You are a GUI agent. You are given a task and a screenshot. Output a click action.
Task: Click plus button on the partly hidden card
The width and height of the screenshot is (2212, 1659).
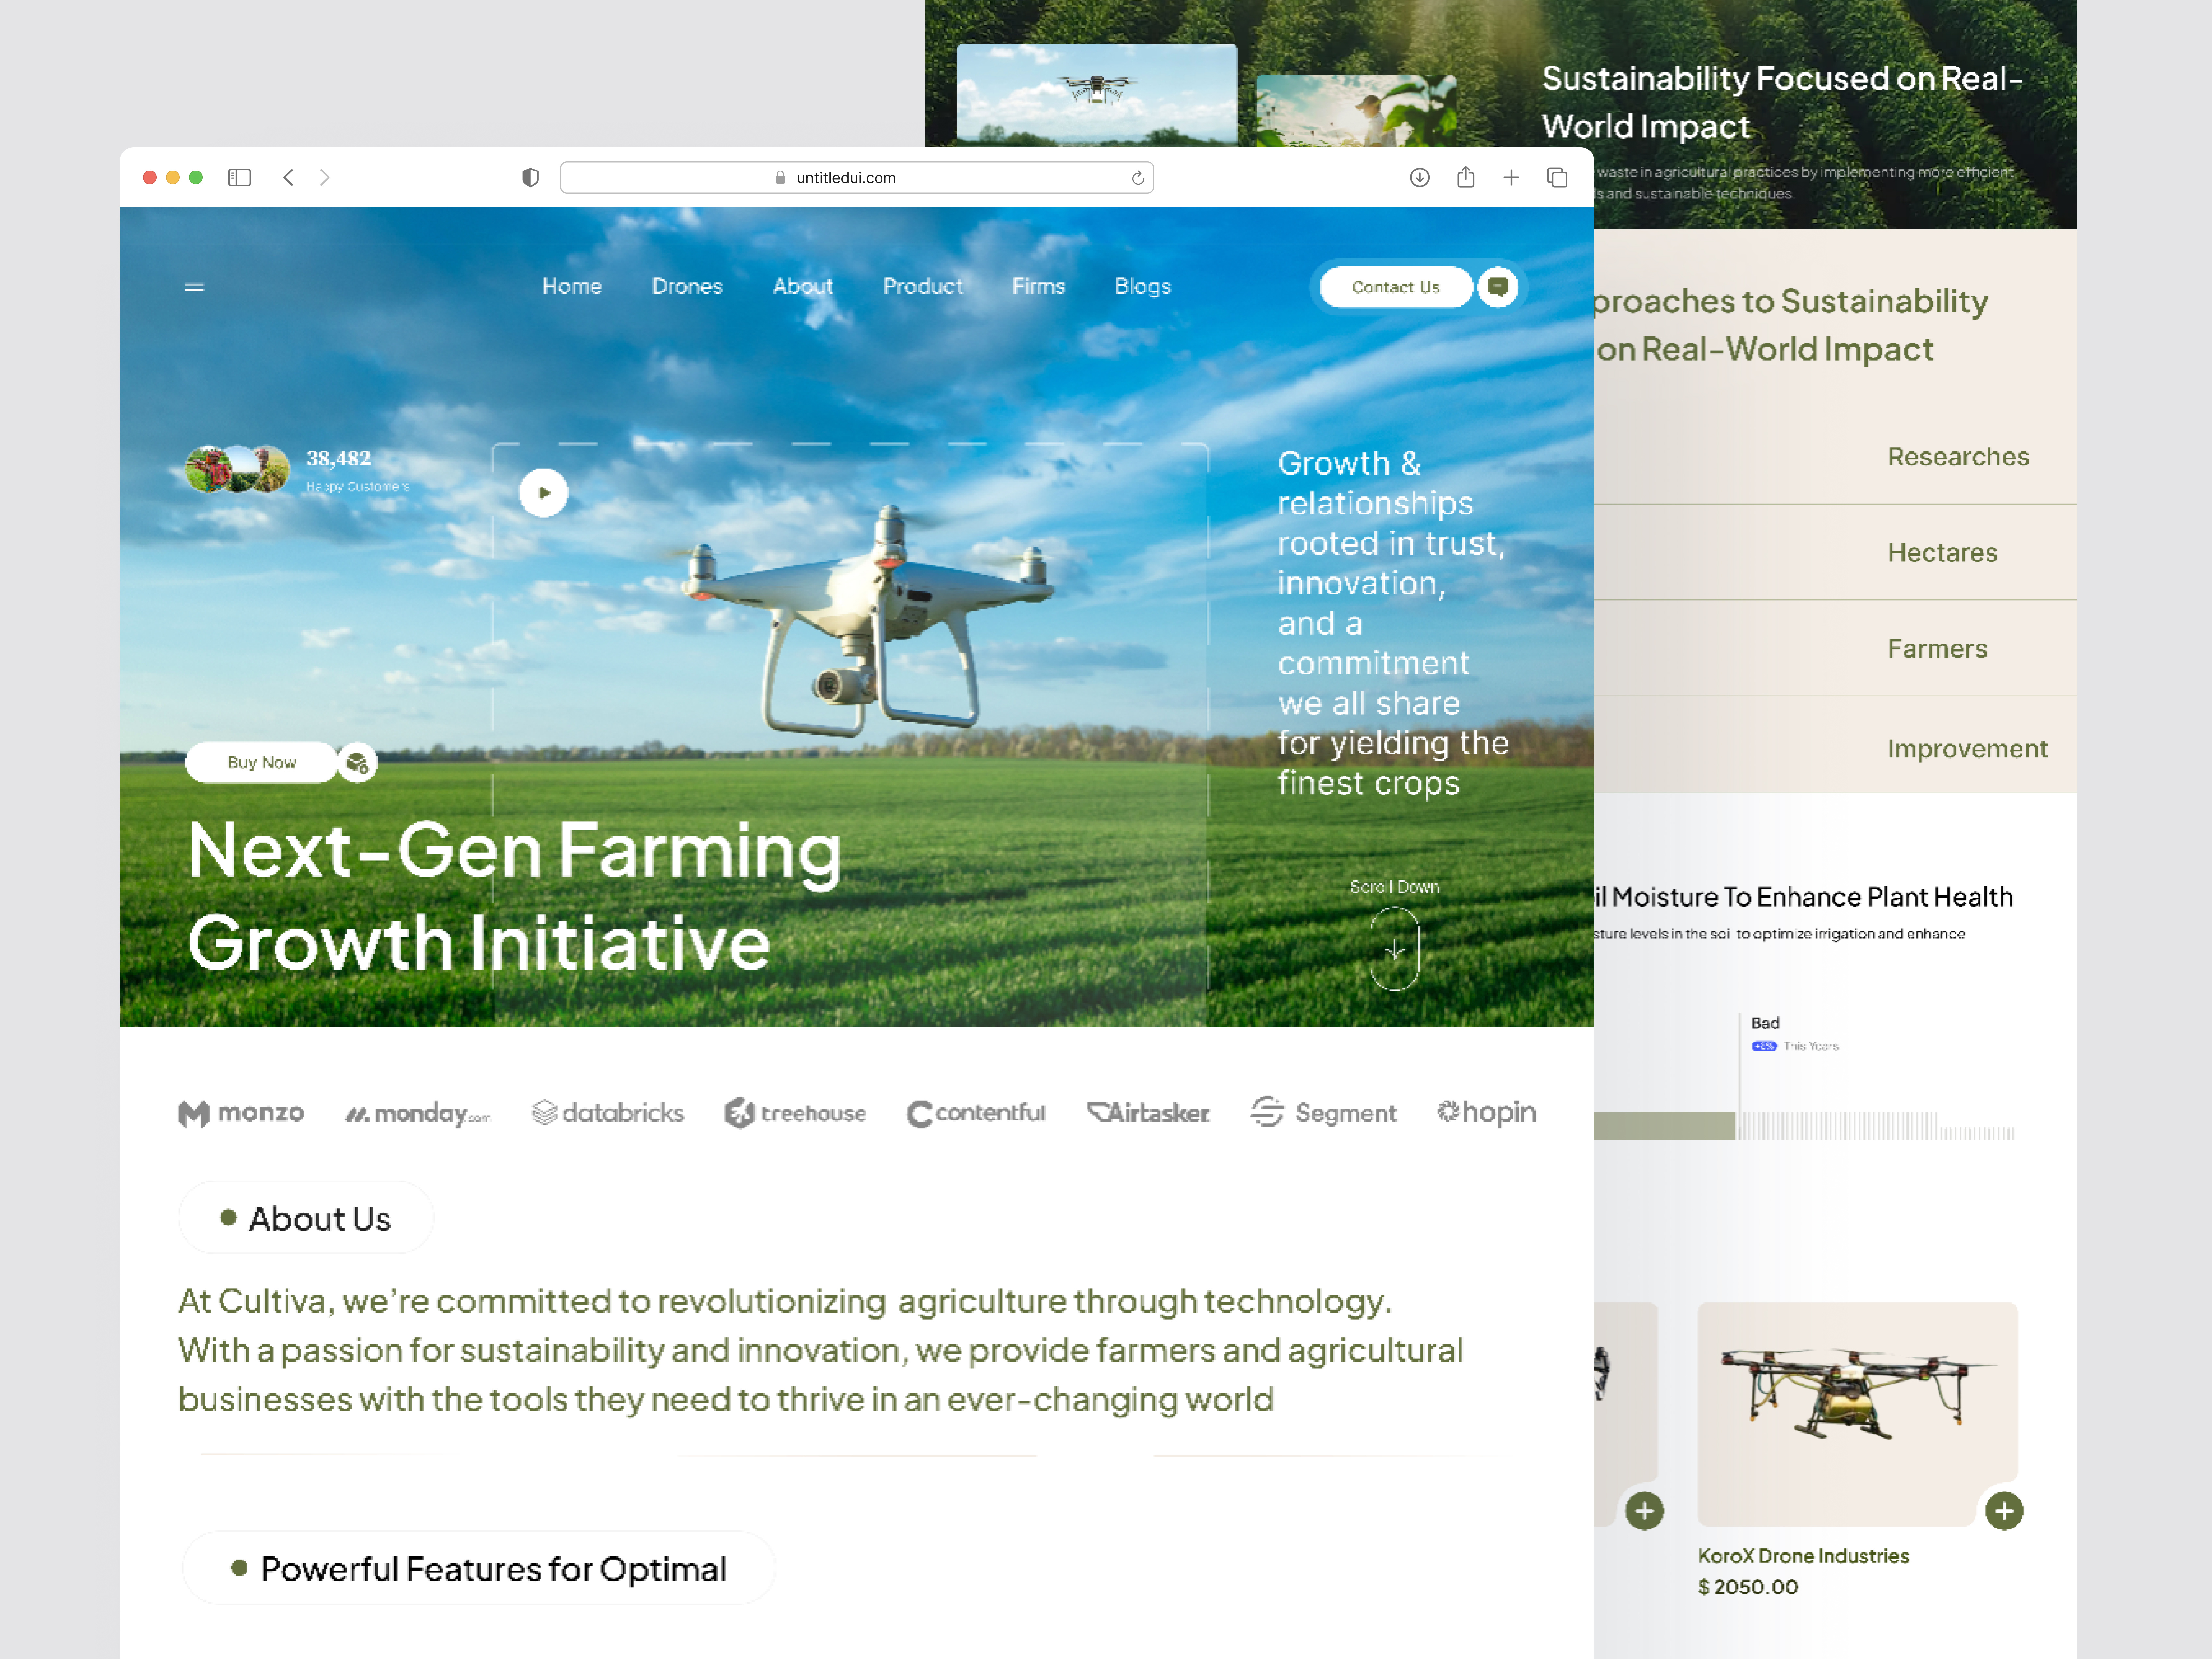1644,1511
